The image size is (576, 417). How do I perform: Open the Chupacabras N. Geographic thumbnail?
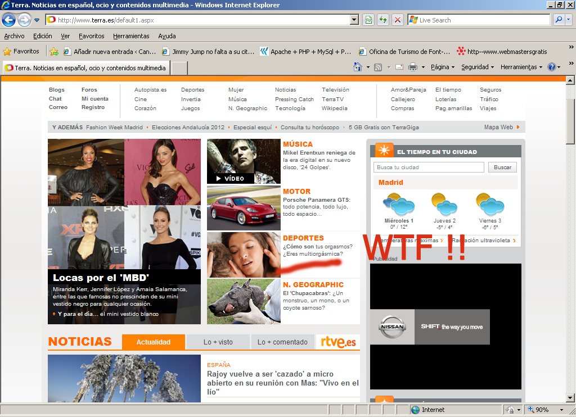pos(244,301)
